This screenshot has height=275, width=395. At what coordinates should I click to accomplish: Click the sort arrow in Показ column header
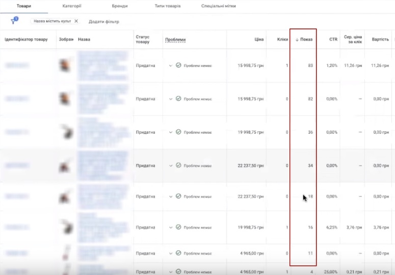click(x=297, y=40)
